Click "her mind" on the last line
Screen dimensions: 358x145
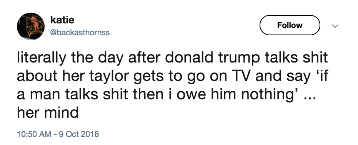tap(48, 112)
